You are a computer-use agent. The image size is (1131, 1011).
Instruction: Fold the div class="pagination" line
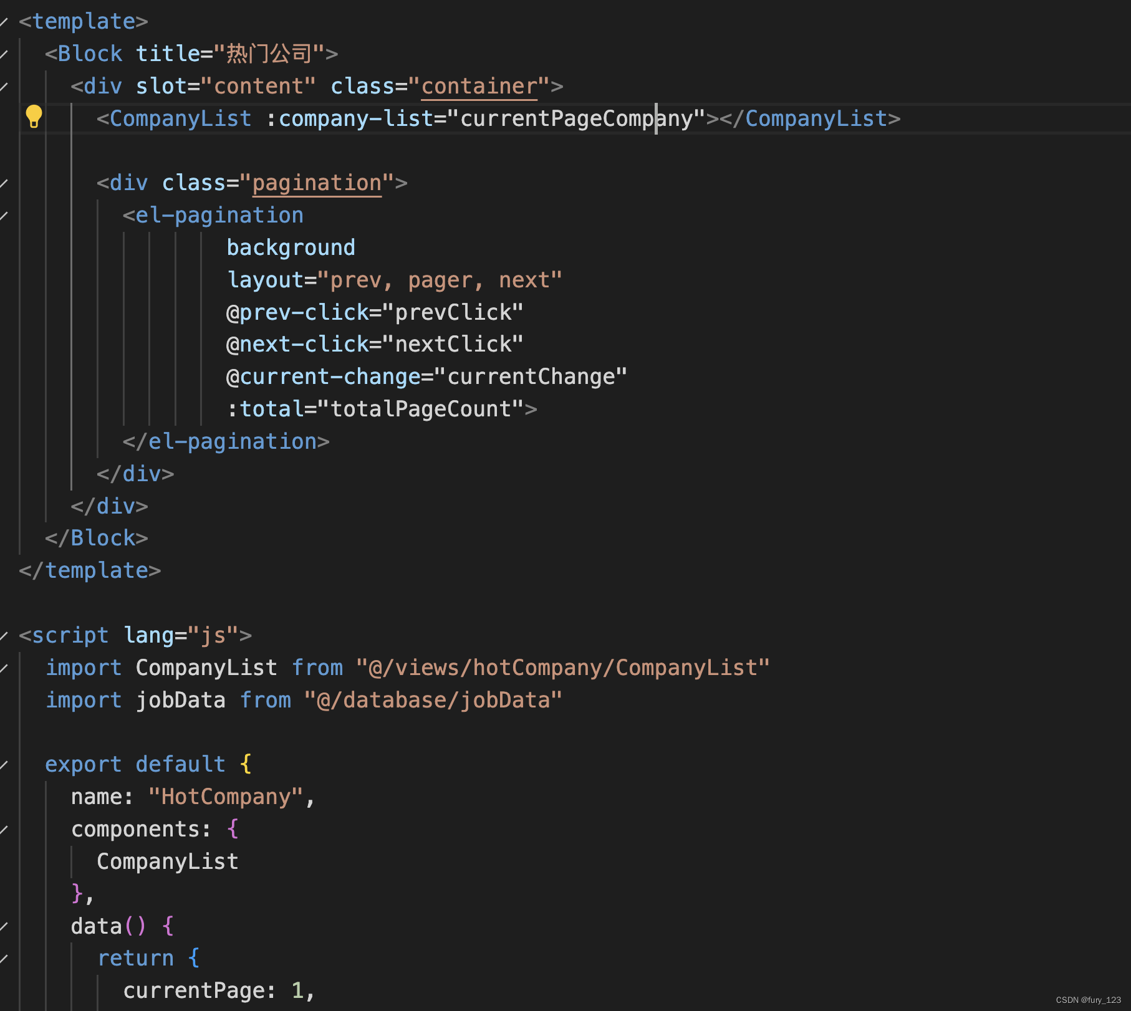click(x=4, y=183)
